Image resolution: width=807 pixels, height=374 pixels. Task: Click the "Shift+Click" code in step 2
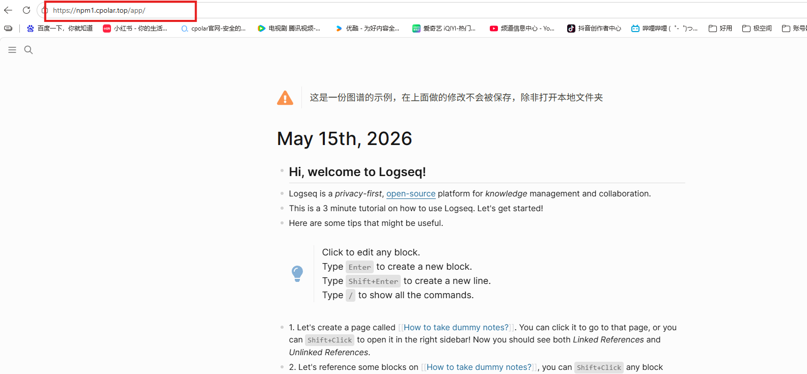coord(599,367)
